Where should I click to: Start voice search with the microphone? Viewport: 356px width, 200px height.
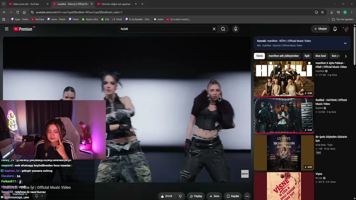point(236,29)
